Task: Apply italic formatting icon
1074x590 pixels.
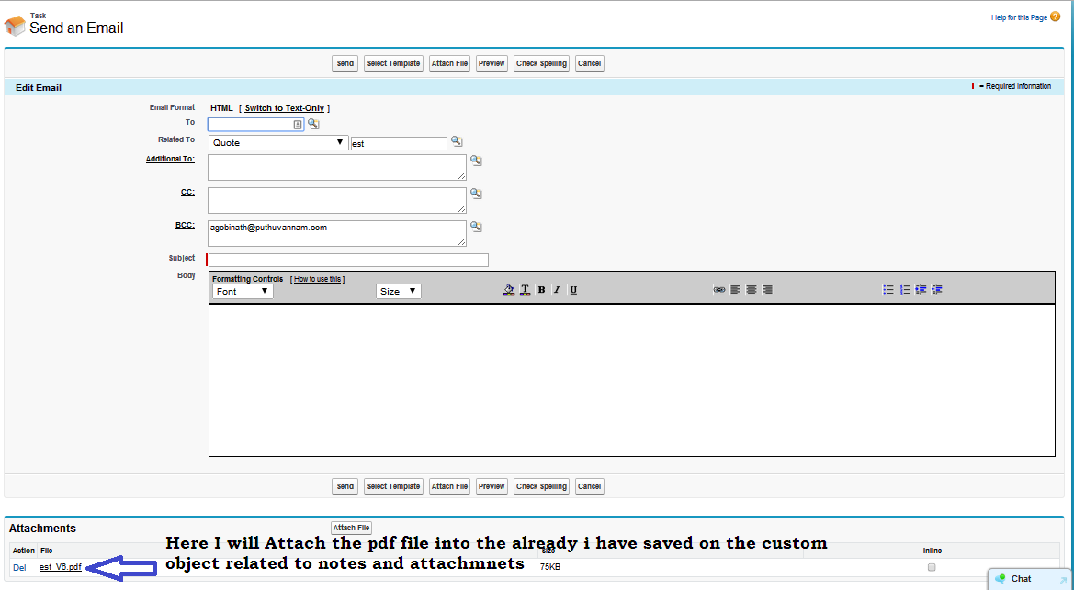Action: [x=557, y=290]
